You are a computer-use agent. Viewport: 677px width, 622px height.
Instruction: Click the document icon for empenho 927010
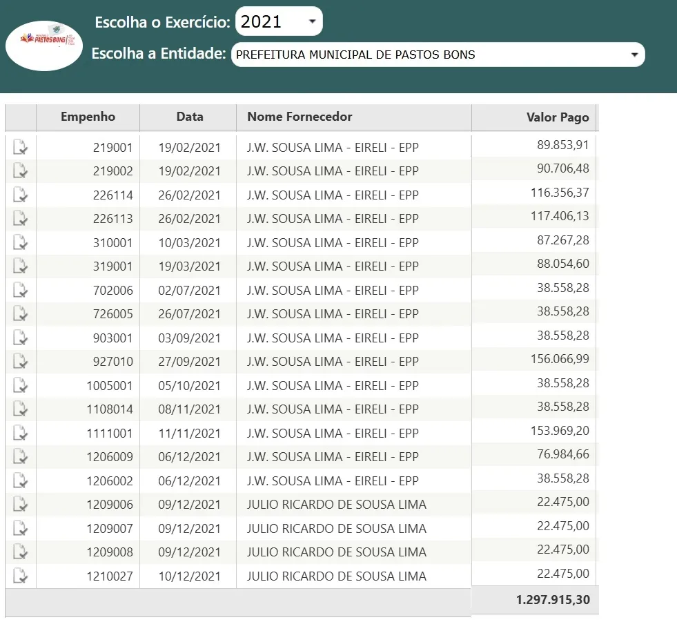21,361
